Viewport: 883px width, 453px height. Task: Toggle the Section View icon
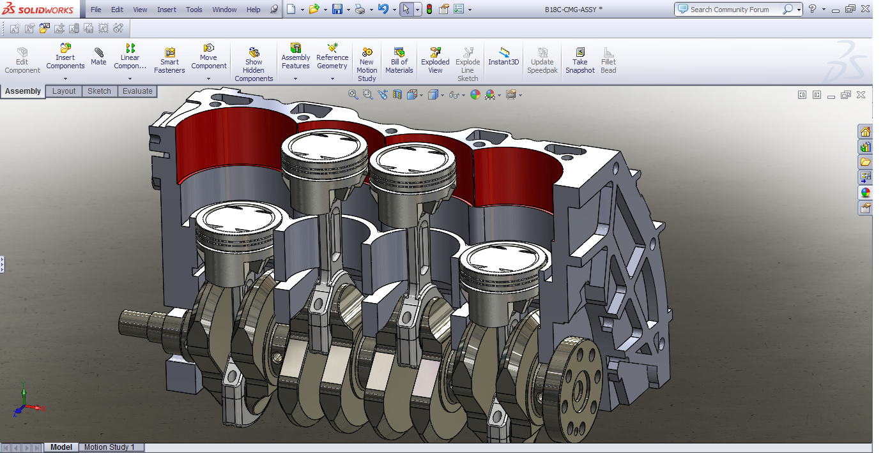[x=397, y=94]
